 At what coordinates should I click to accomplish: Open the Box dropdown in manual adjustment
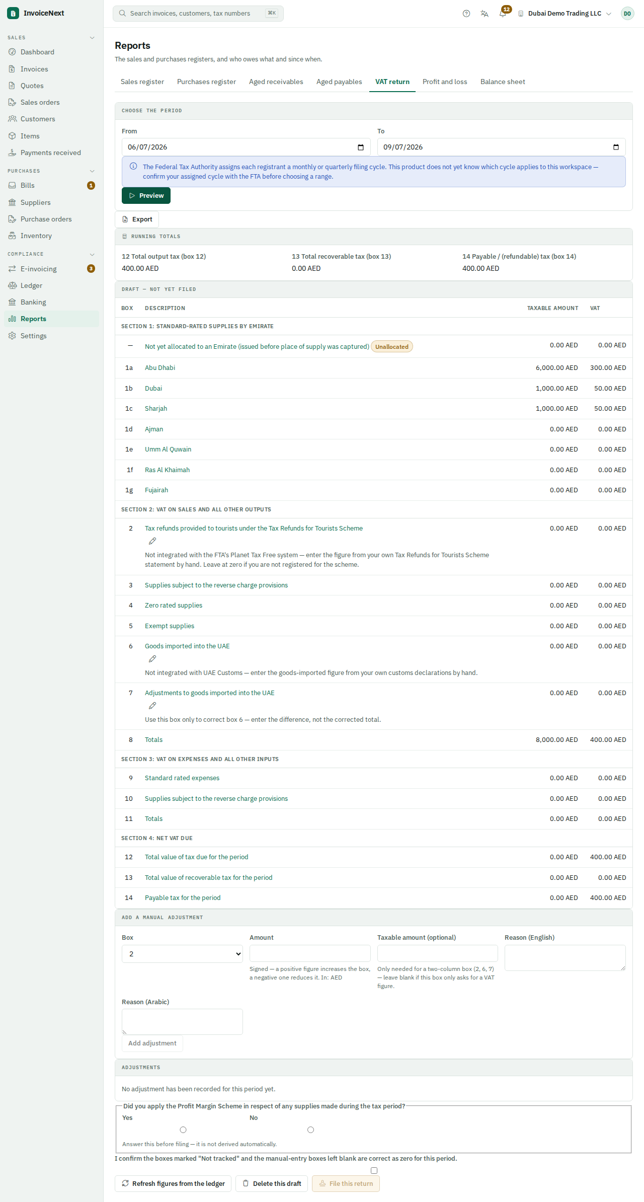tap(182, 954)
